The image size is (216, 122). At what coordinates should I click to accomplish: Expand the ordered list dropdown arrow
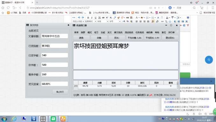pos(150,18)
